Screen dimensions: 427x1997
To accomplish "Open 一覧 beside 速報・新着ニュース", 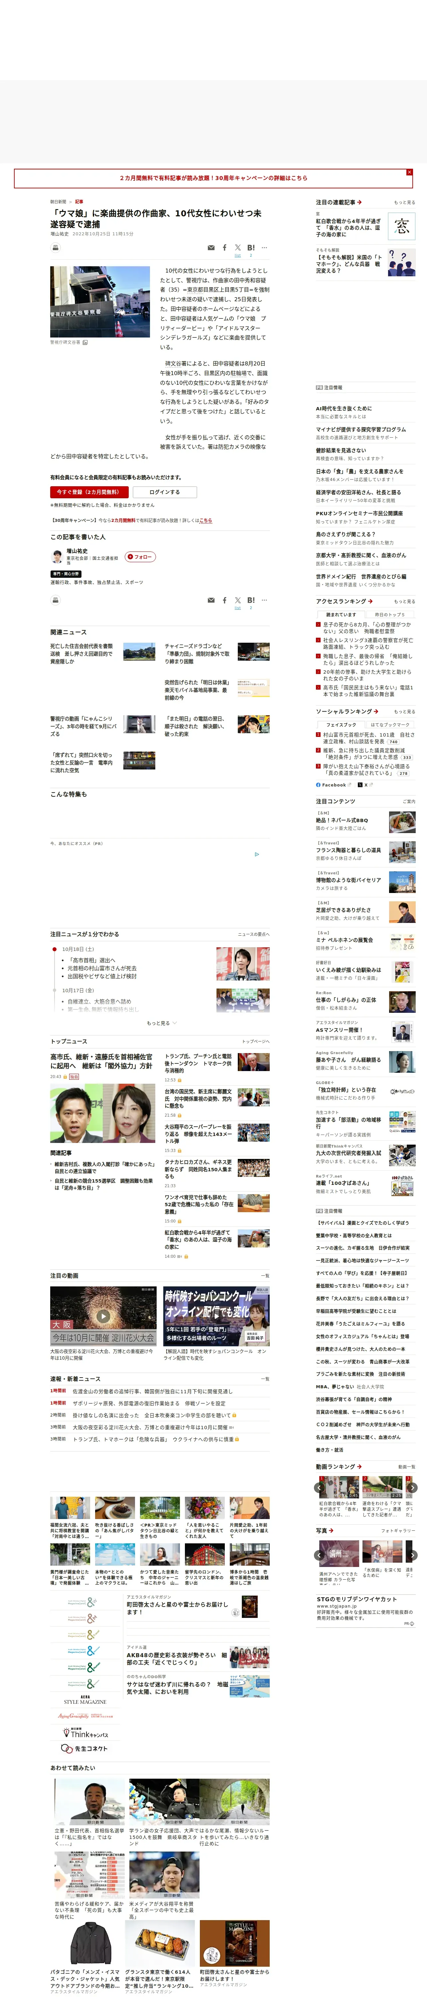I will tap(265, 1379).
